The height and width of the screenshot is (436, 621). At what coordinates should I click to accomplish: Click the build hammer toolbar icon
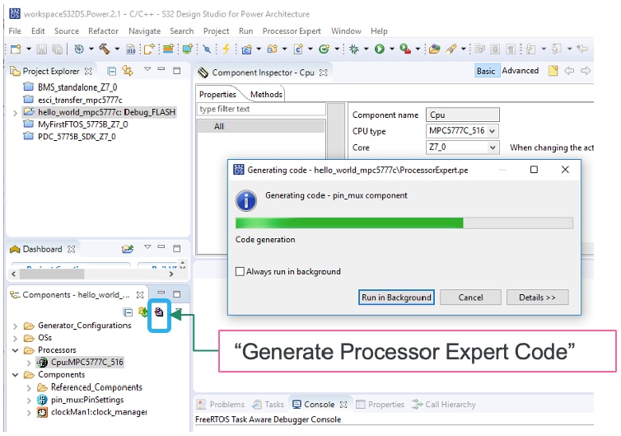tap(103, 49)
